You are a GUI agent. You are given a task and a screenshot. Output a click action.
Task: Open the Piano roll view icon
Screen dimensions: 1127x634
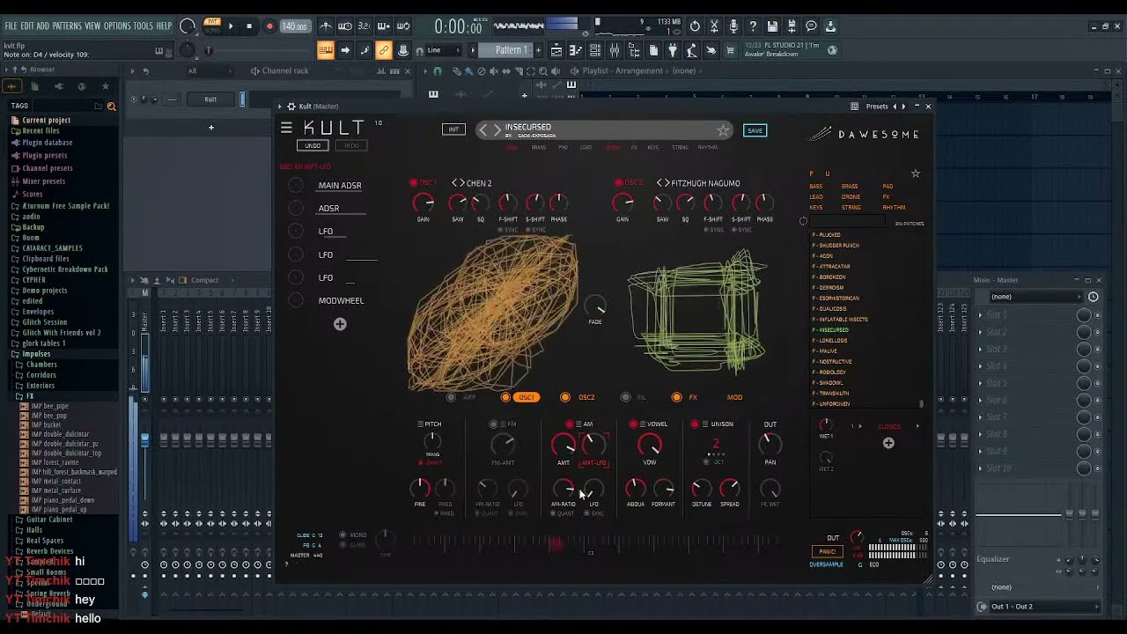click(576, 50)
